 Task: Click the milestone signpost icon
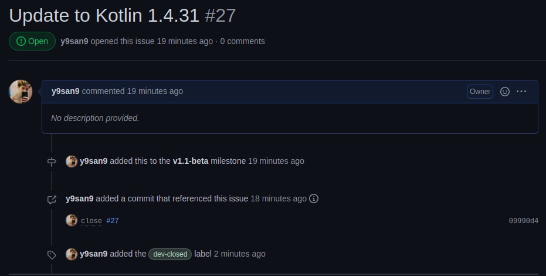click(52, 161)
